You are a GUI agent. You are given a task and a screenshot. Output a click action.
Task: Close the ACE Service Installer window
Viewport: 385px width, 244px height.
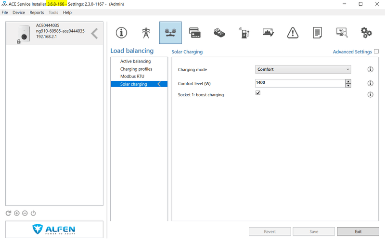(377, 4)
